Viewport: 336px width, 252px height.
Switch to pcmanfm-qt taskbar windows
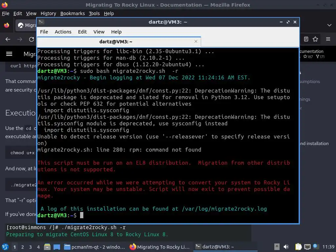94,247
